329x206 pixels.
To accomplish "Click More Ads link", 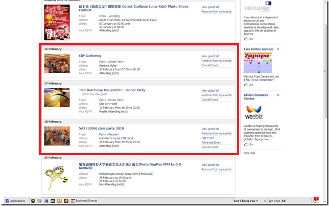I will point(249,153).
